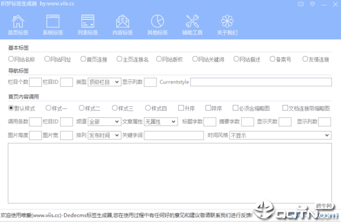Screen dimensions: 341x222
Task: Select the 备案号 radio button
Action: click(x=272, y=59)
